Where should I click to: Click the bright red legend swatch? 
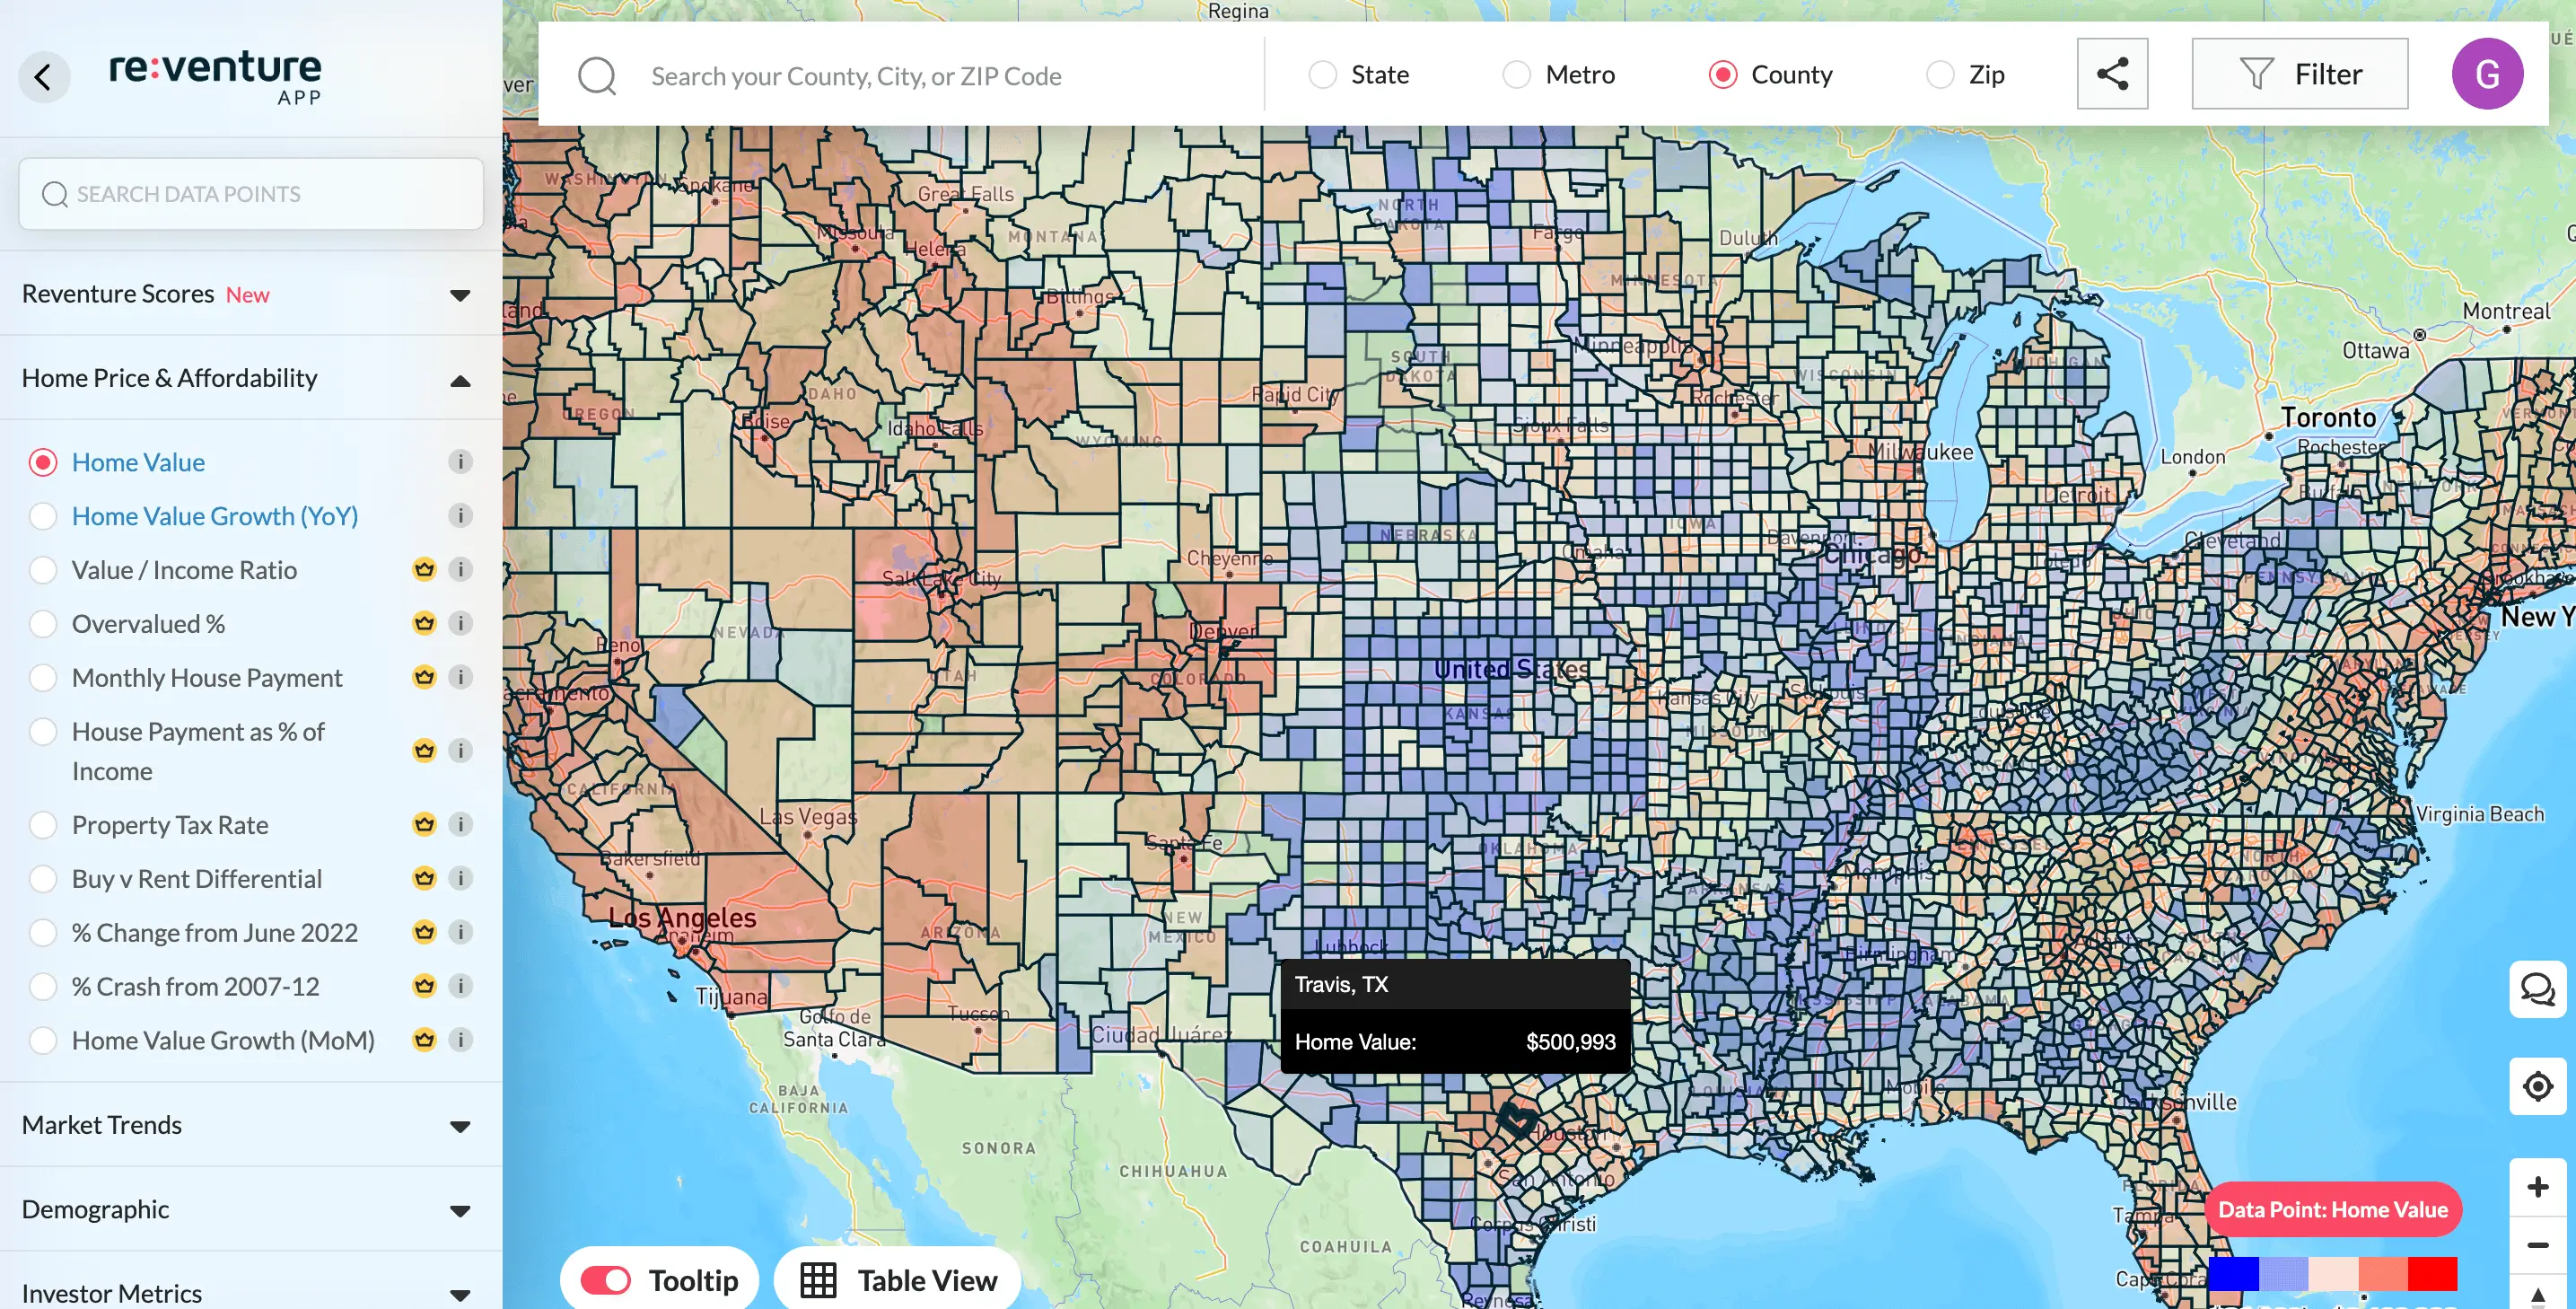click(x=2432, y=1274)
